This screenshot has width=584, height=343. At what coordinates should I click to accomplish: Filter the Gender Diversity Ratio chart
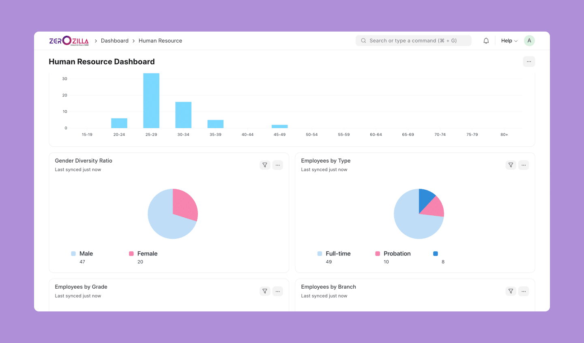tap(265, 165)
